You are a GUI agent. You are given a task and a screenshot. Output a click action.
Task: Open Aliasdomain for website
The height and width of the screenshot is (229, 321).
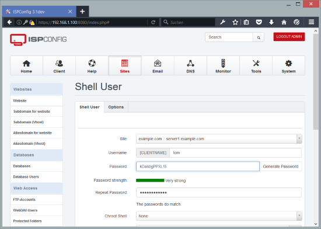[x=36, y=133]
